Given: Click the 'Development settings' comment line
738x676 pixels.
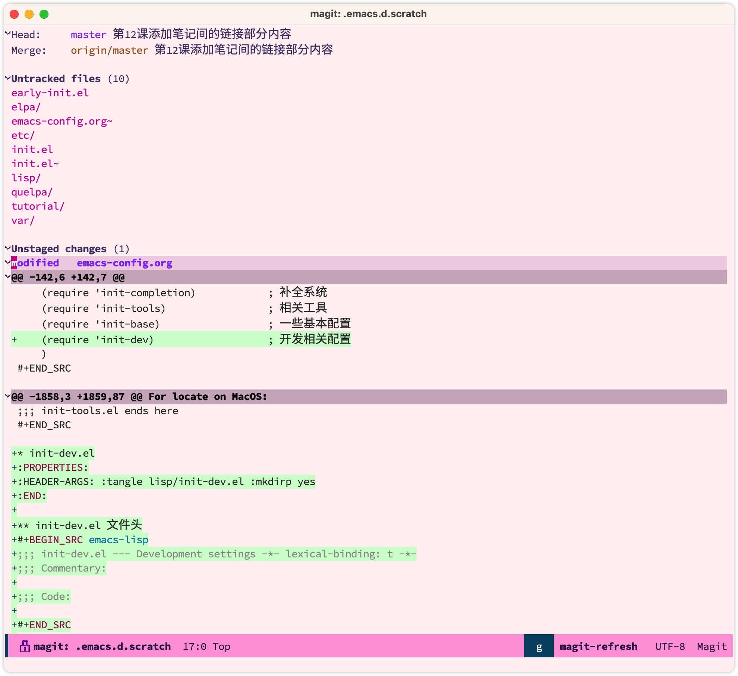Looking at the screenshot, I should pyautogui.click(x=214, y=554).
